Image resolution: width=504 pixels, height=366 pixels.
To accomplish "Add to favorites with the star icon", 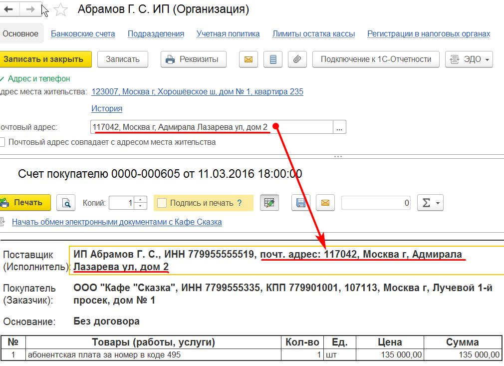I will click(x=60, y=9).
